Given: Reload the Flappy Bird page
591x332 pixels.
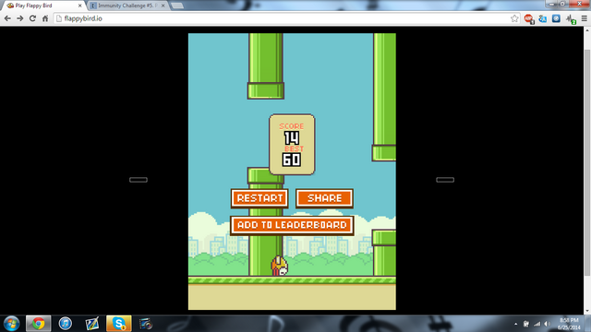Looking at the screenshot, I should 33,18.
